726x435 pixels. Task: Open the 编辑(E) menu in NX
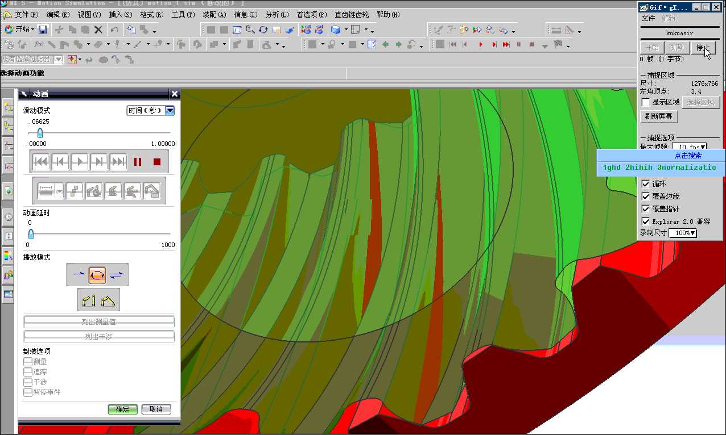tap(58, 15)
